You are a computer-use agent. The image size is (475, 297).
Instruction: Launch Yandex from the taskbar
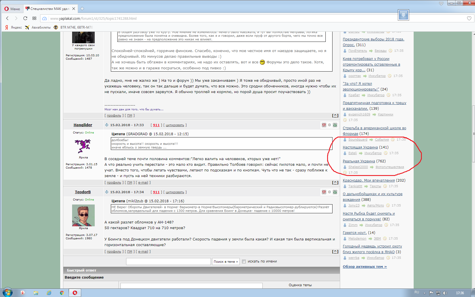click(x=23, y=293)
